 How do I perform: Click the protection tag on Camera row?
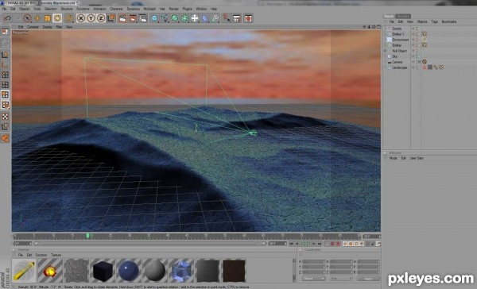click(x=425, y=62)
